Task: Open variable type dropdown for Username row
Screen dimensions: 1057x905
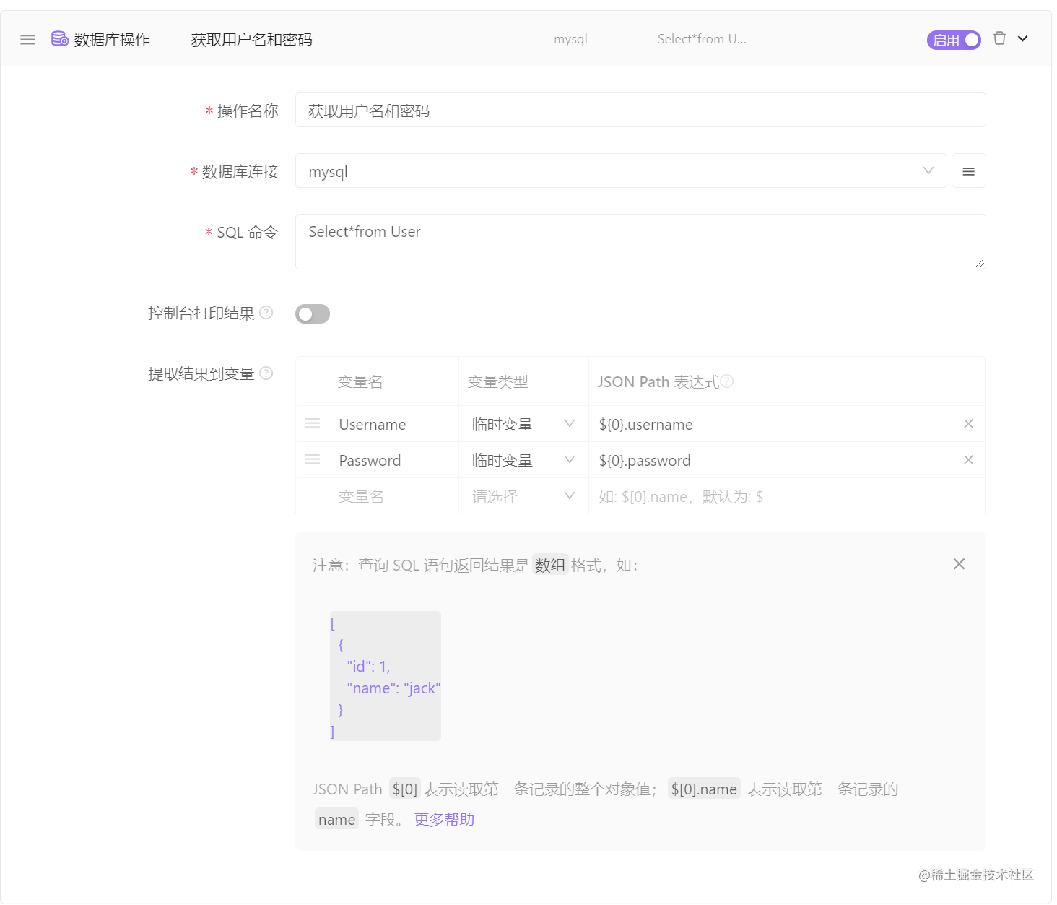Action: (x=523, y=424)
